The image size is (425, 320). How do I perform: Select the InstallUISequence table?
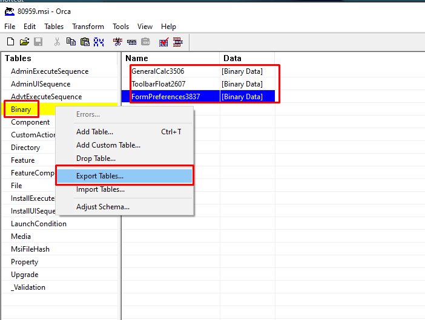pos(33,211)
